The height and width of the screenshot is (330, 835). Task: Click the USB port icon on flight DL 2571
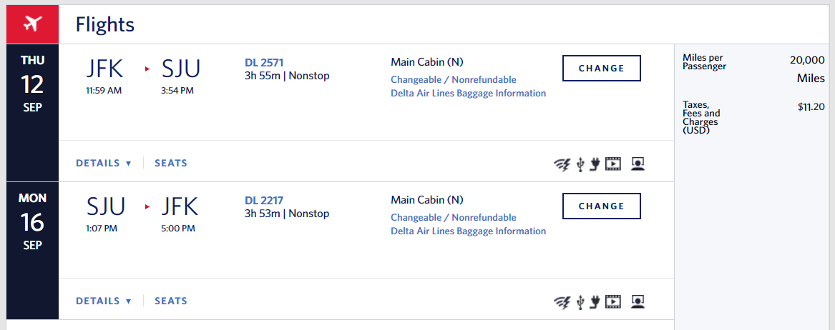point(580,164)
